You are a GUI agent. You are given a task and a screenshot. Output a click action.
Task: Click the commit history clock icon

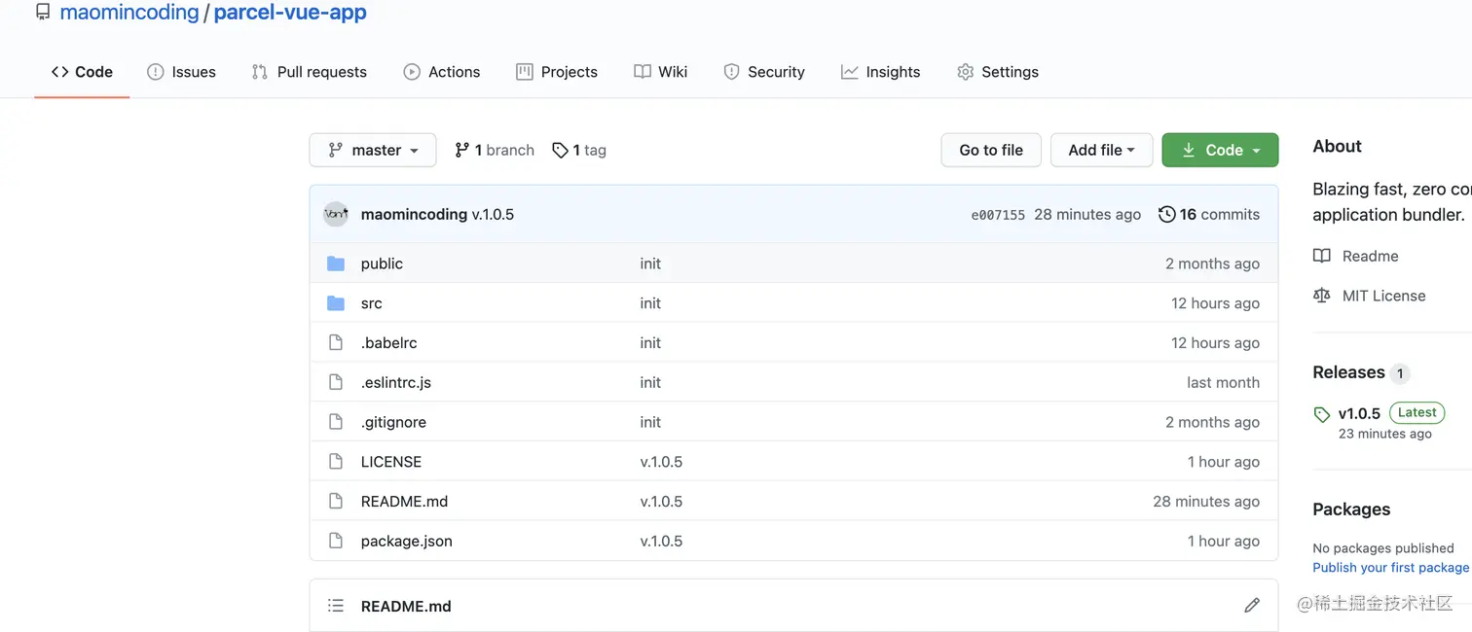click(x=1166, y=214)
